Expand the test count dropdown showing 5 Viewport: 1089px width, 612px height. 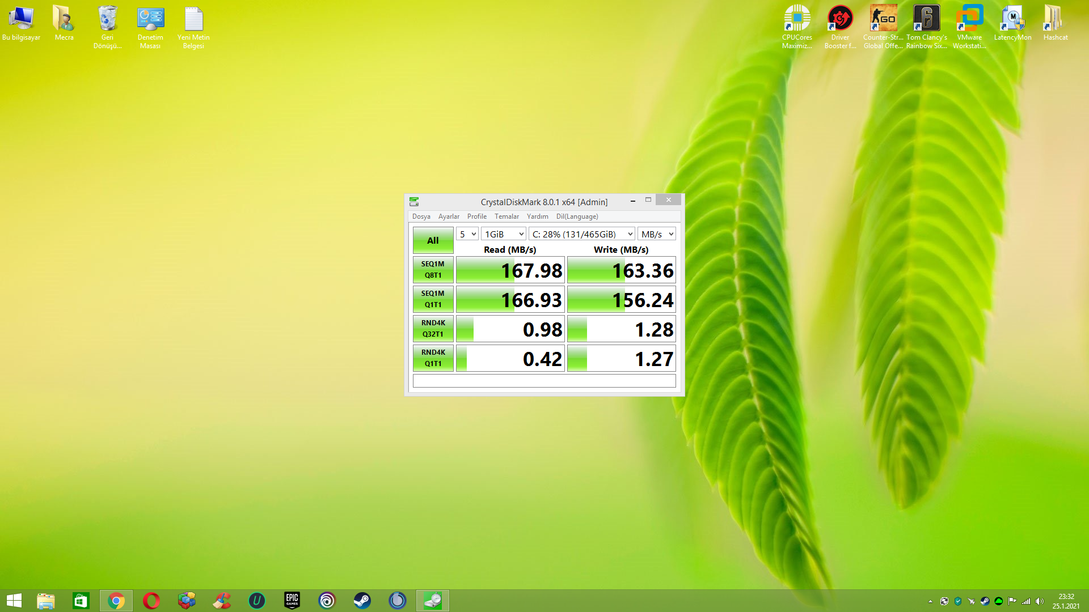tap(467, 234)
